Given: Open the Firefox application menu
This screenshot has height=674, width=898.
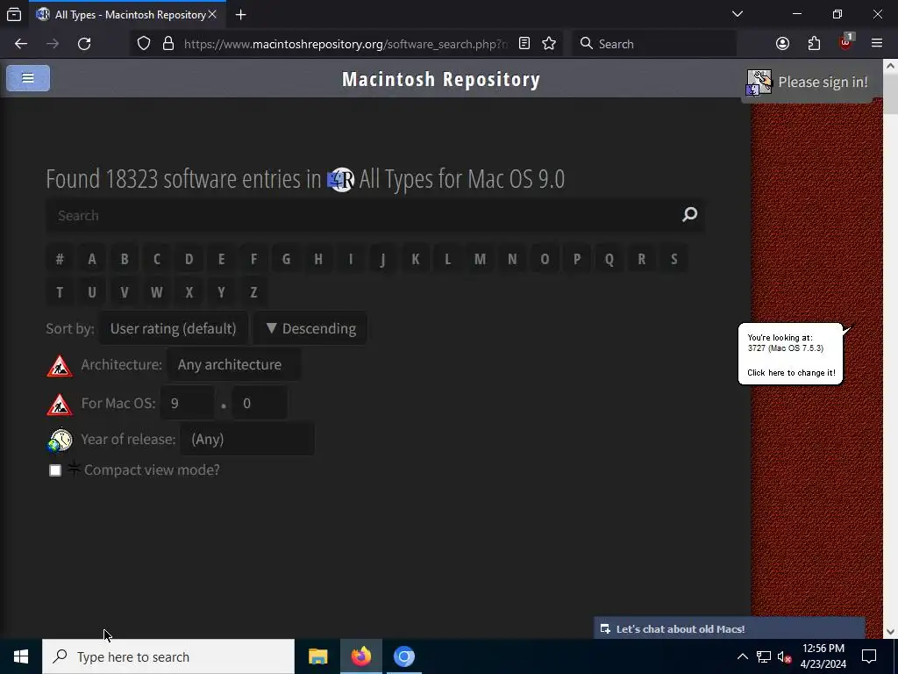Looking at the screenshot, I should [x=877, y=44].
